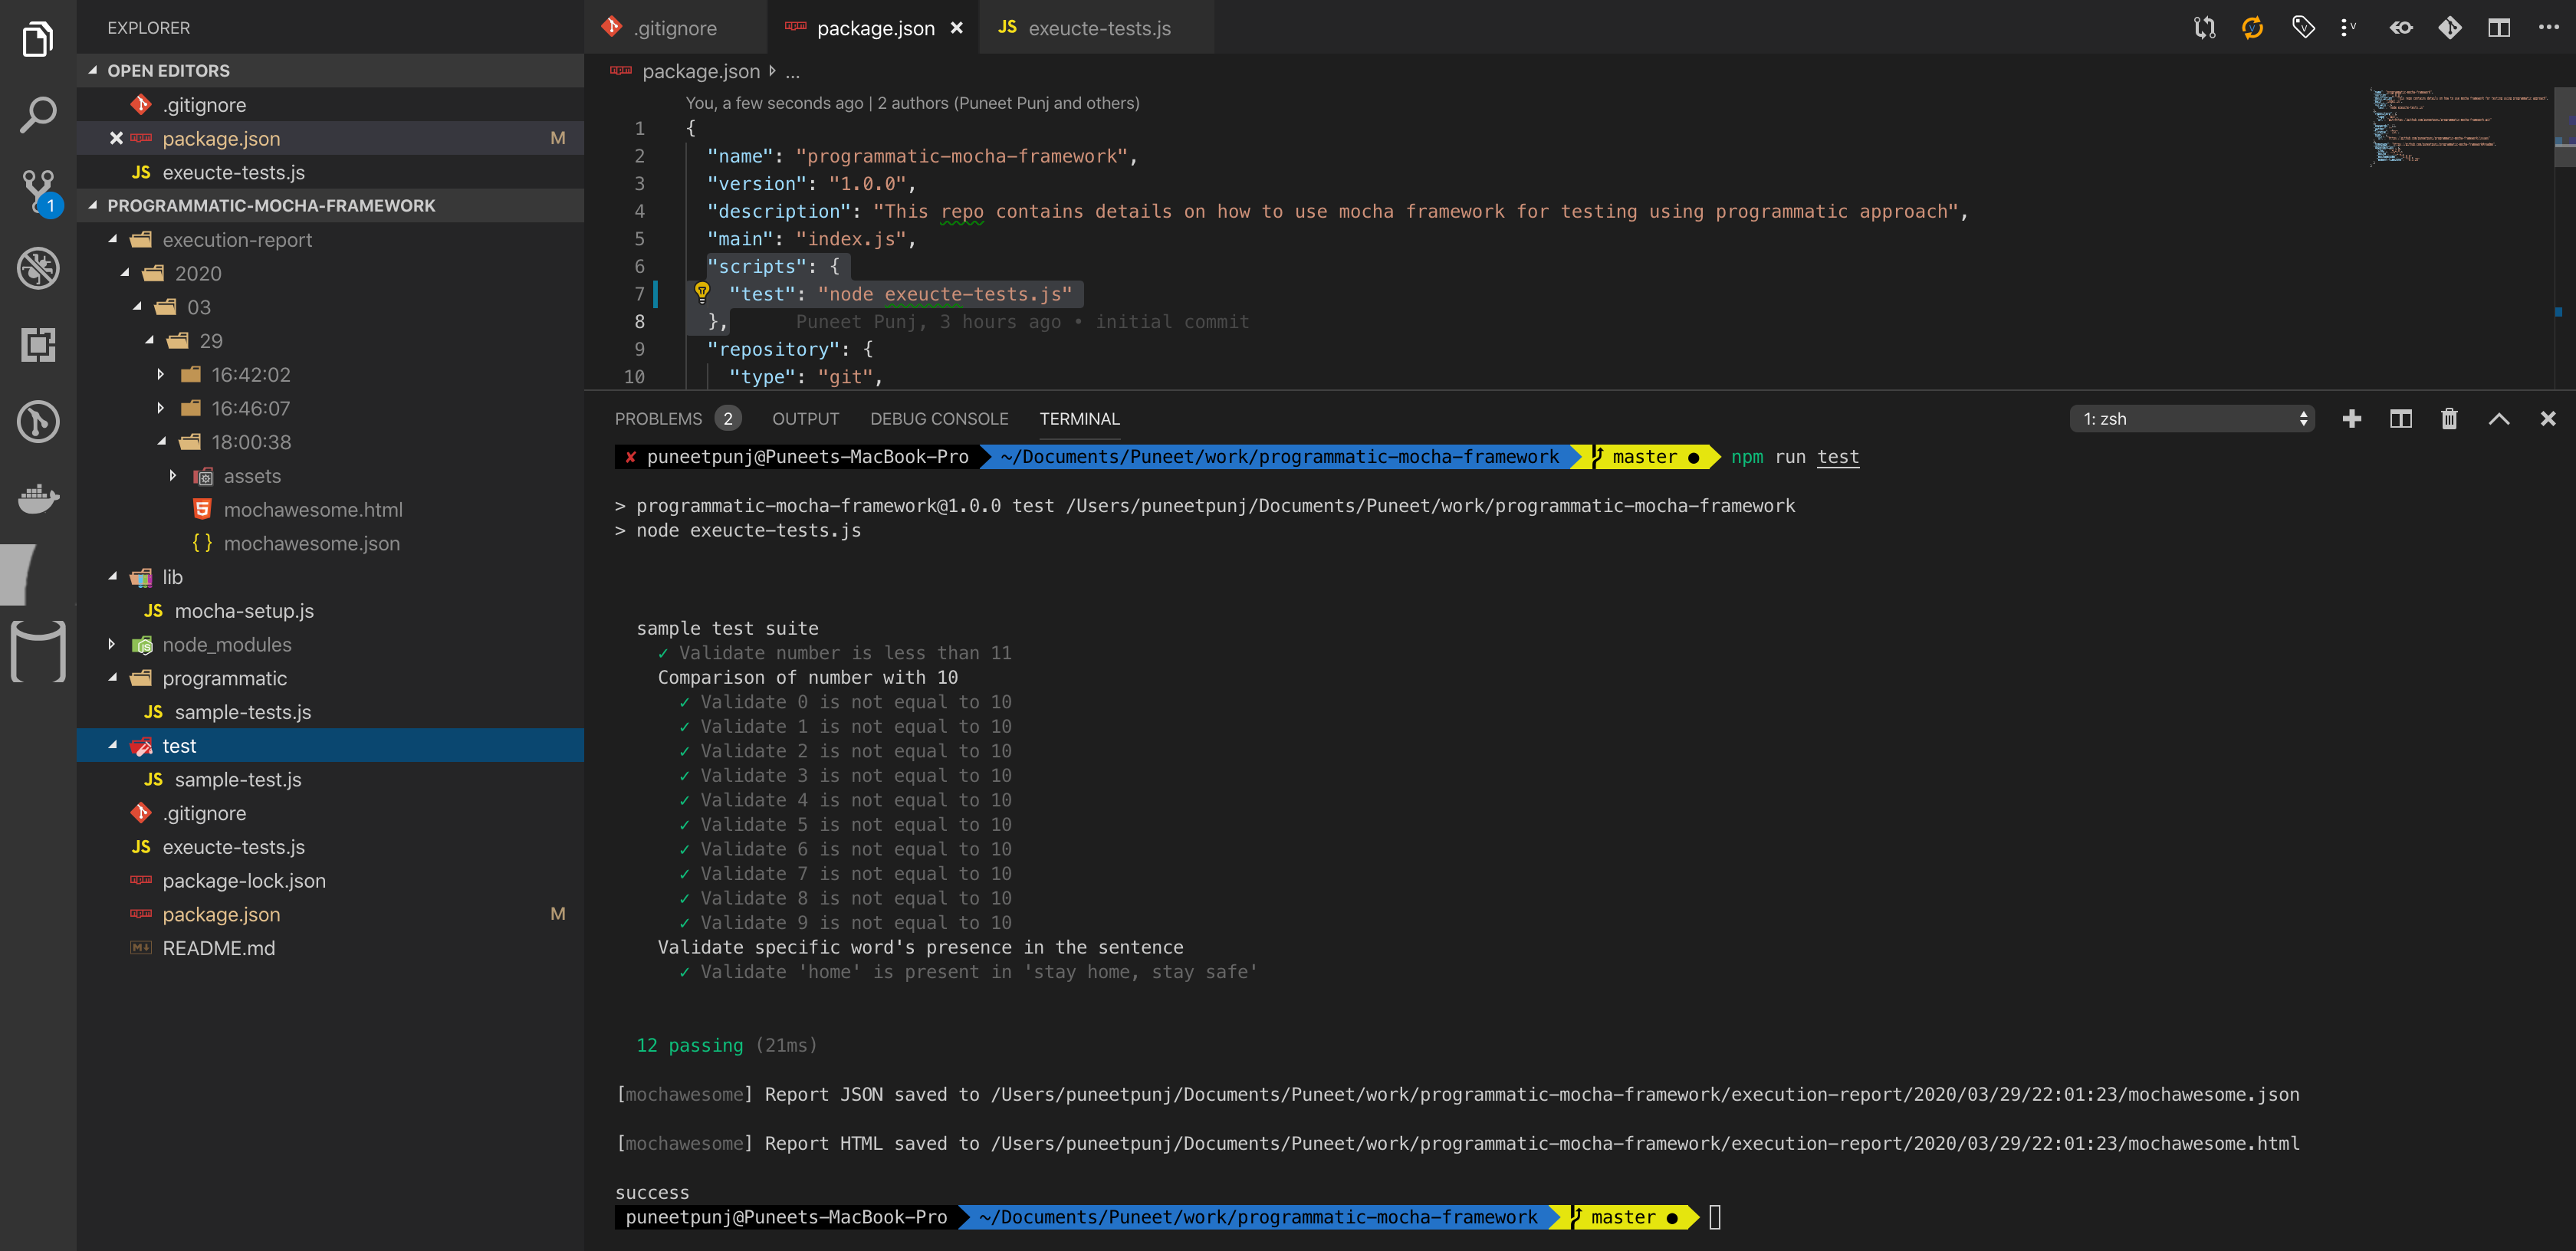Viewport: 2576px width, 1251px height.
Task: Split the terminal panel
Action: coord(2400,419)
